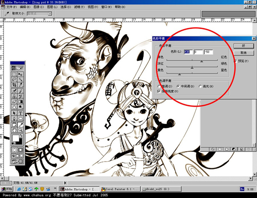Click the third 色阶 field showing -50

[x=208, y=52]
